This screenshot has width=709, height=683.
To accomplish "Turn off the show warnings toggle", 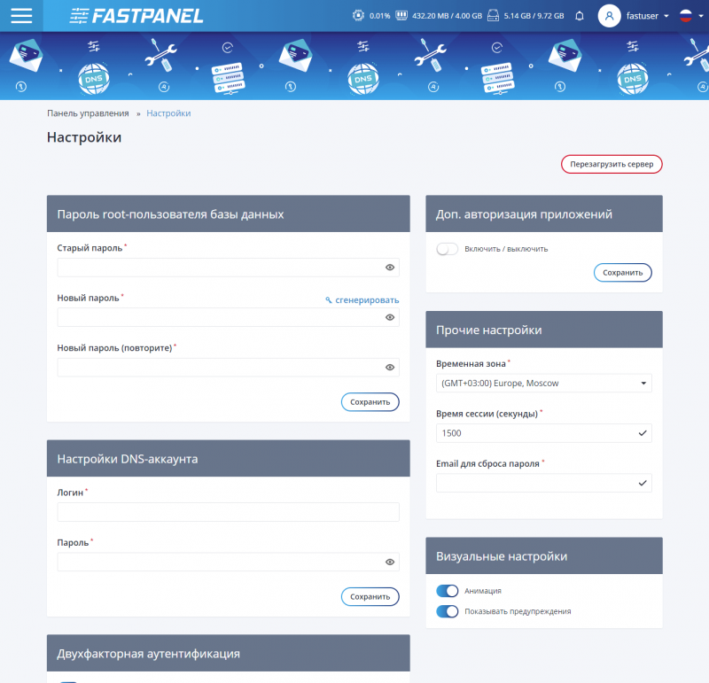I will 448,611.
